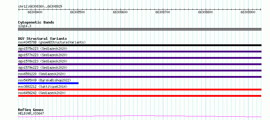Select the RefSeq Genes track title
Screen dimensions: 270x120
pyautogui.click(x=31, y=110)
